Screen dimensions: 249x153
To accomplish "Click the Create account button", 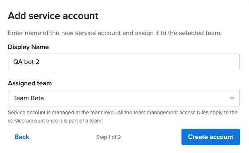I will [x=210, y=137].
